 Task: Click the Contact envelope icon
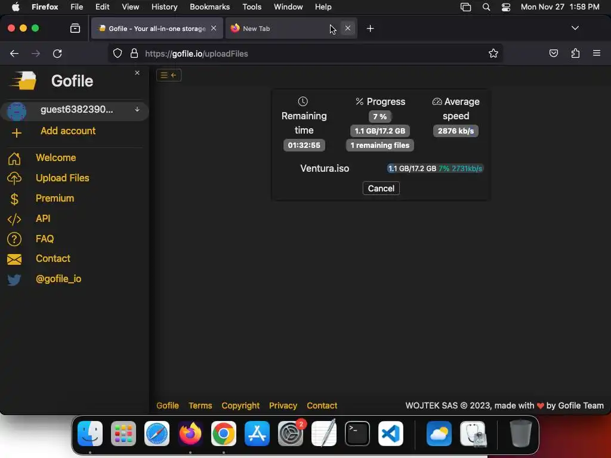pos(14,259)
